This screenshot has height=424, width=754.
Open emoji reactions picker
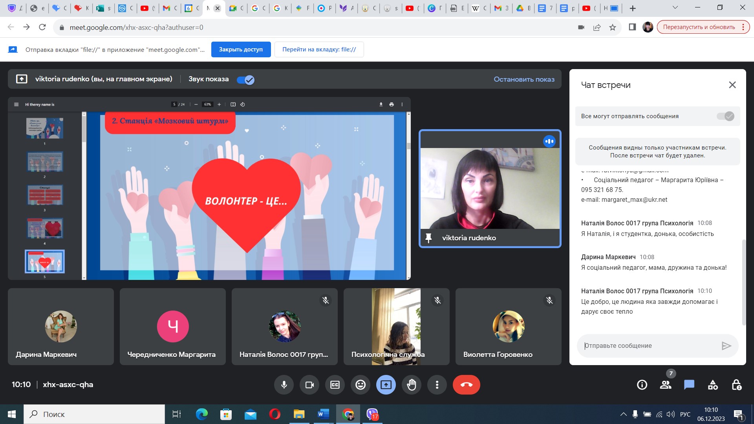[361, 385]
